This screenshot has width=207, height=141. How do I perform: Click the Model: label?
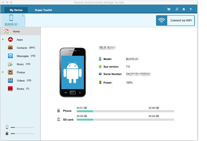pyautogui.click(x=108, y=59)
